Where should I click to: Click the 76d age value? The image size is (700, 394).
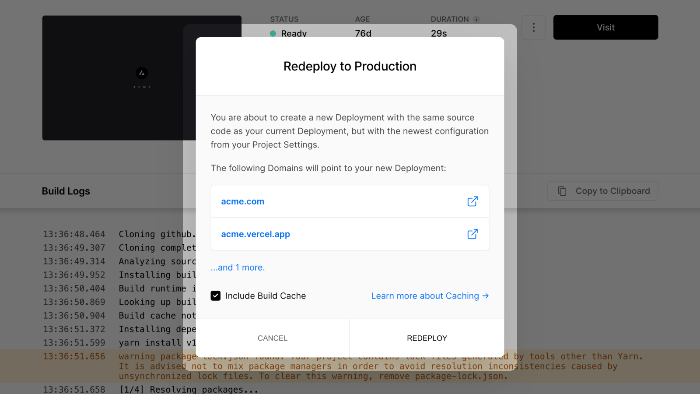click(x=363, y=34)
